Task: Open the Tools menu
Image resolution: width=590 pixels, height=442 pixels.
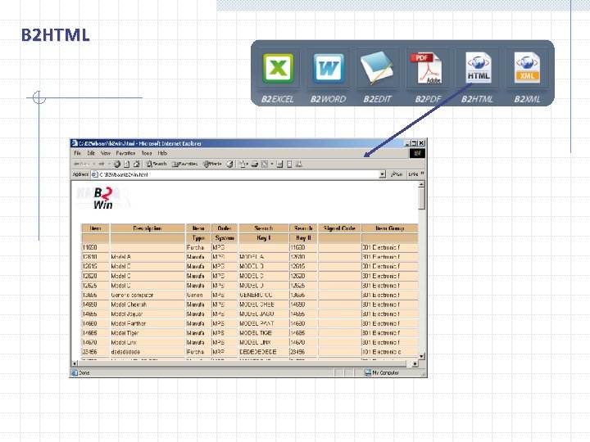Action: (147, 153)
